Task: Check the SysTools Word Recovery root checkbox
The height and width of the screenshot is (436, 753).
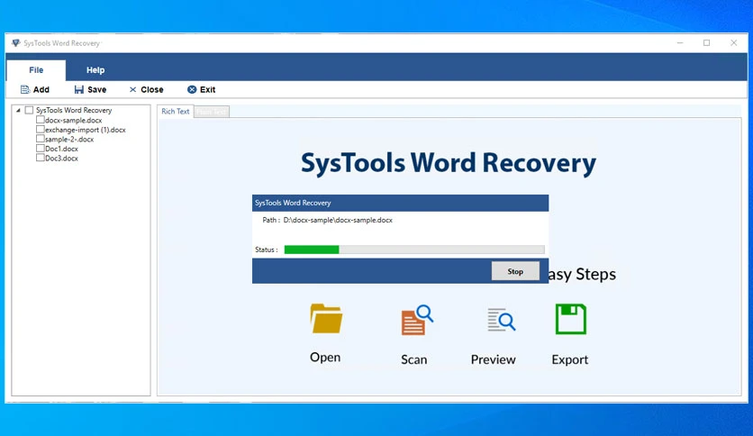Action: pyautogui.click(x=30, y=110)
